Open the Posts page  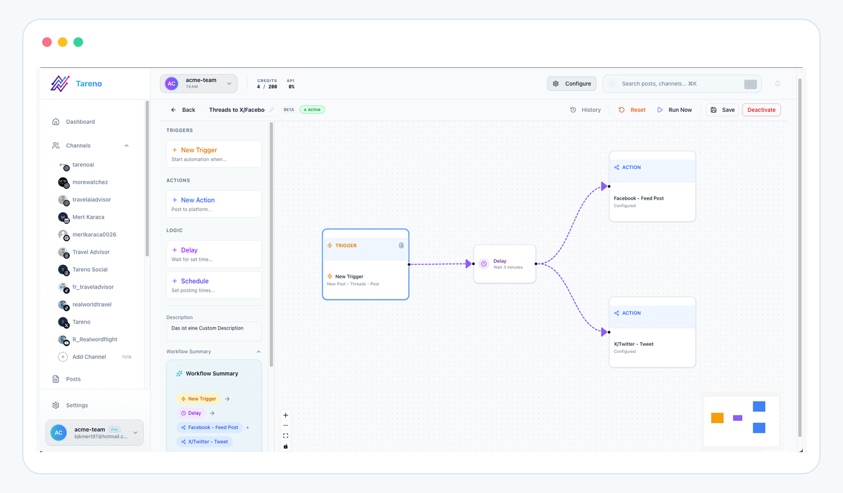(73, 379)
